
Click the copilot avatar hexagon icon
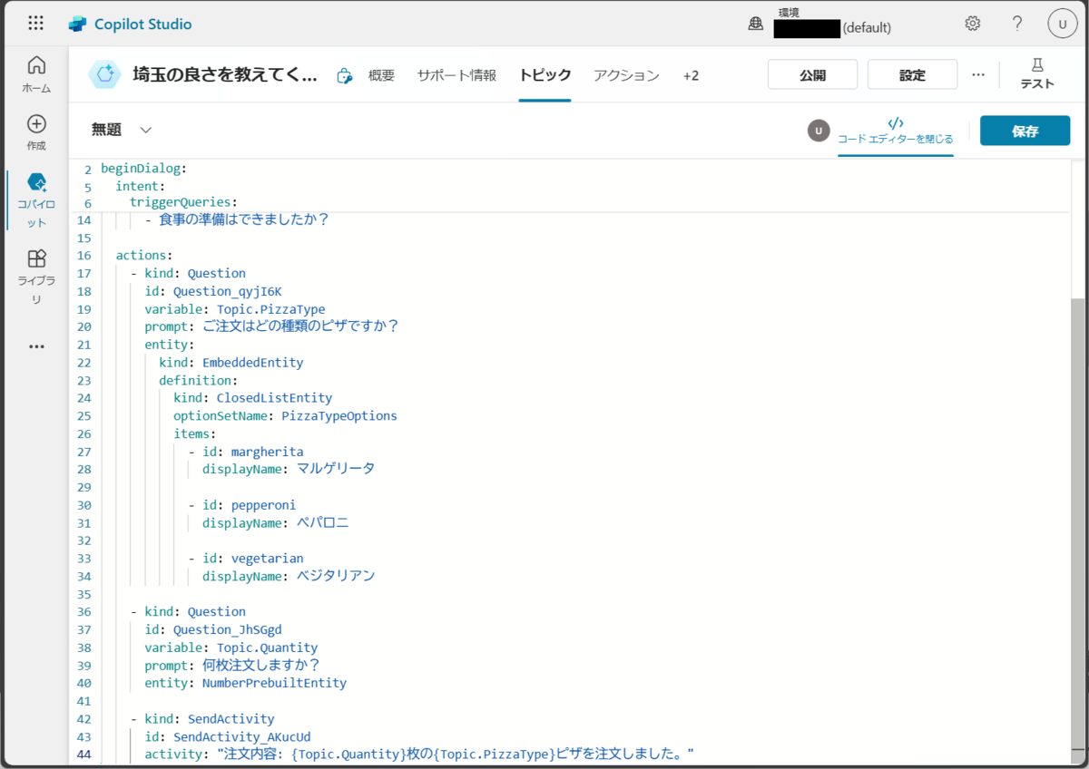[x=104, y=75]
